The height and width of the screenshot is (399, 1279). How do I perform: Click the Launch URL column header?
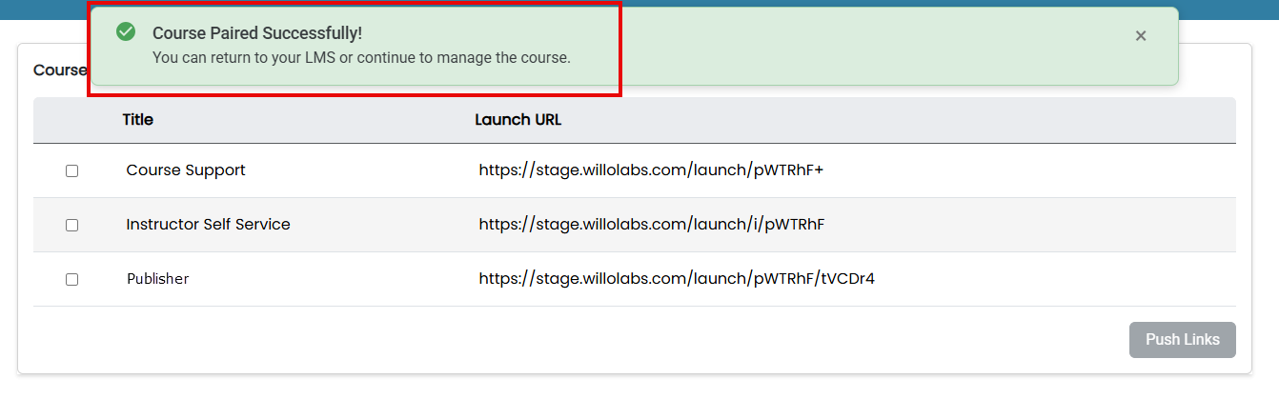518,120
